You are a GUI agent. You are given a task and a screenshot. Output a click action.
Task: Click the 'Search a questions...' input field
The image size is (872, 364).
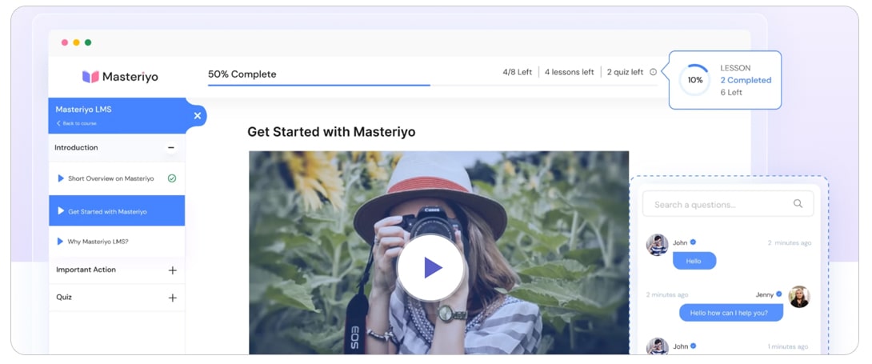click(x=728, y=204)
